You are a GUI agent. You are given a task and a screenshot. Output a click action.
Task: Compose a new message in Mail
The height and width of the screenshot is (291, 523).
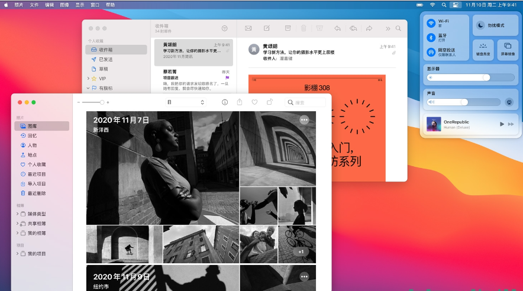pos(266,28)
